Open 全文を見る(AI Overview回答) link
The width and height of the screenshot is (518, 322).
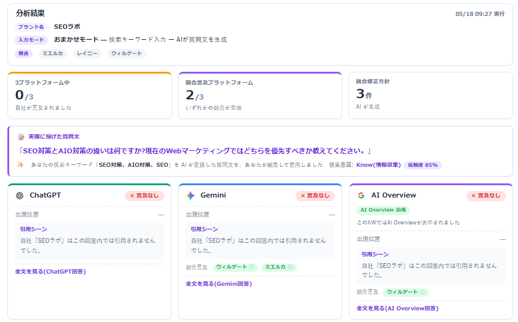(x=398, y=309)
